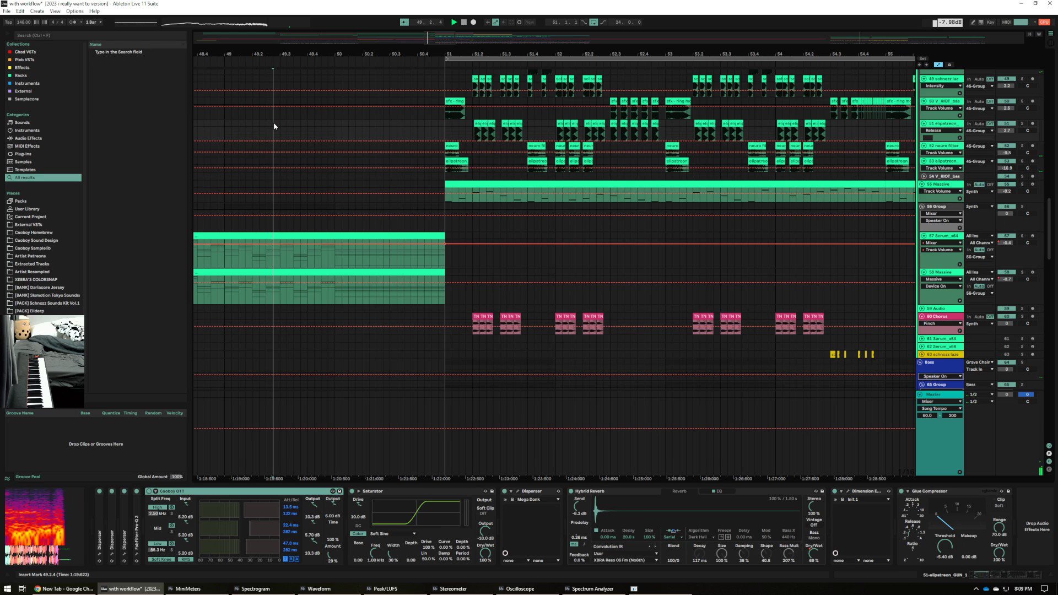The image size is (1058, 595).
Task: Open Spectrogram from Windows taskbar
Action: click(255, 588)
